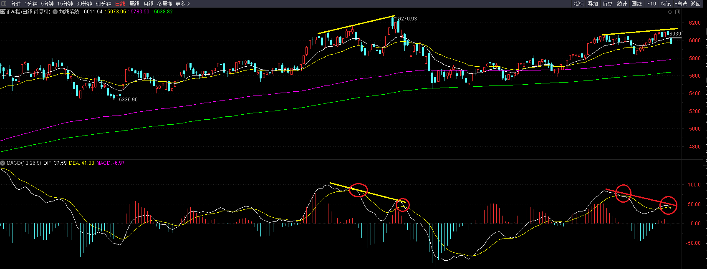The height and width of the screenshot is (269, 707).
Task: Click the 指标 indicators button
Action: 578,4
